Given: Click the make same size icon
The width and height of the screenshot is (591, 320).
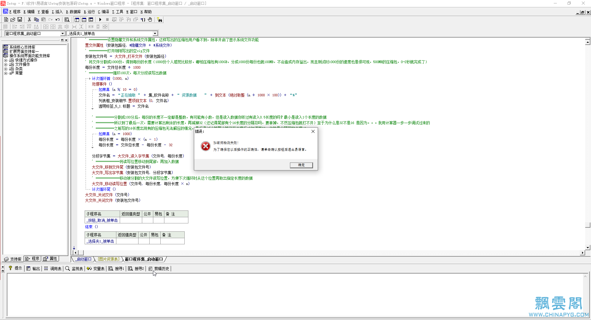Looking at the screenshot, I should (105, 26).
